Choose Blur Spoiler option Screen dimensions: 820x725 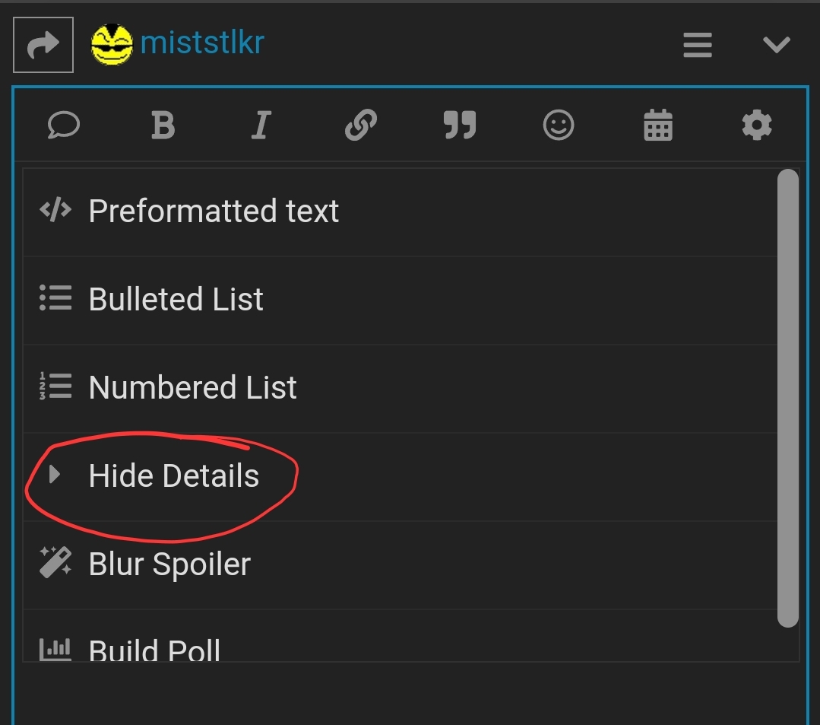point(400,564)
